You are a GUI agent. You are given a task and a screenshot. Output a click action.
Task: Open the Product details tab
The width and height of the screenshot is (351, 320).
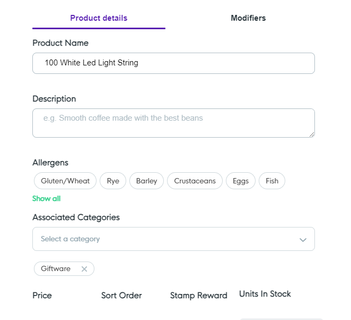pyautogui.click(x=99, y=18)
